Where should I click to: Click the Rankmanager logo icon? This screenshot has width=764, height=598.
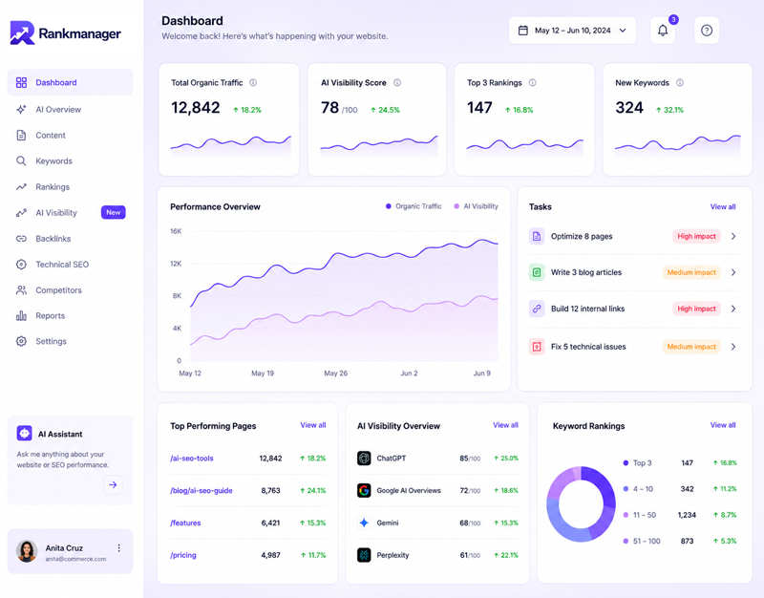click(22, 32)
